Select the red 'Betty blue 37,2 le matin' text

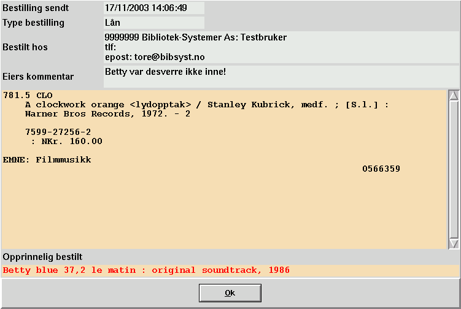coord(146,270)
